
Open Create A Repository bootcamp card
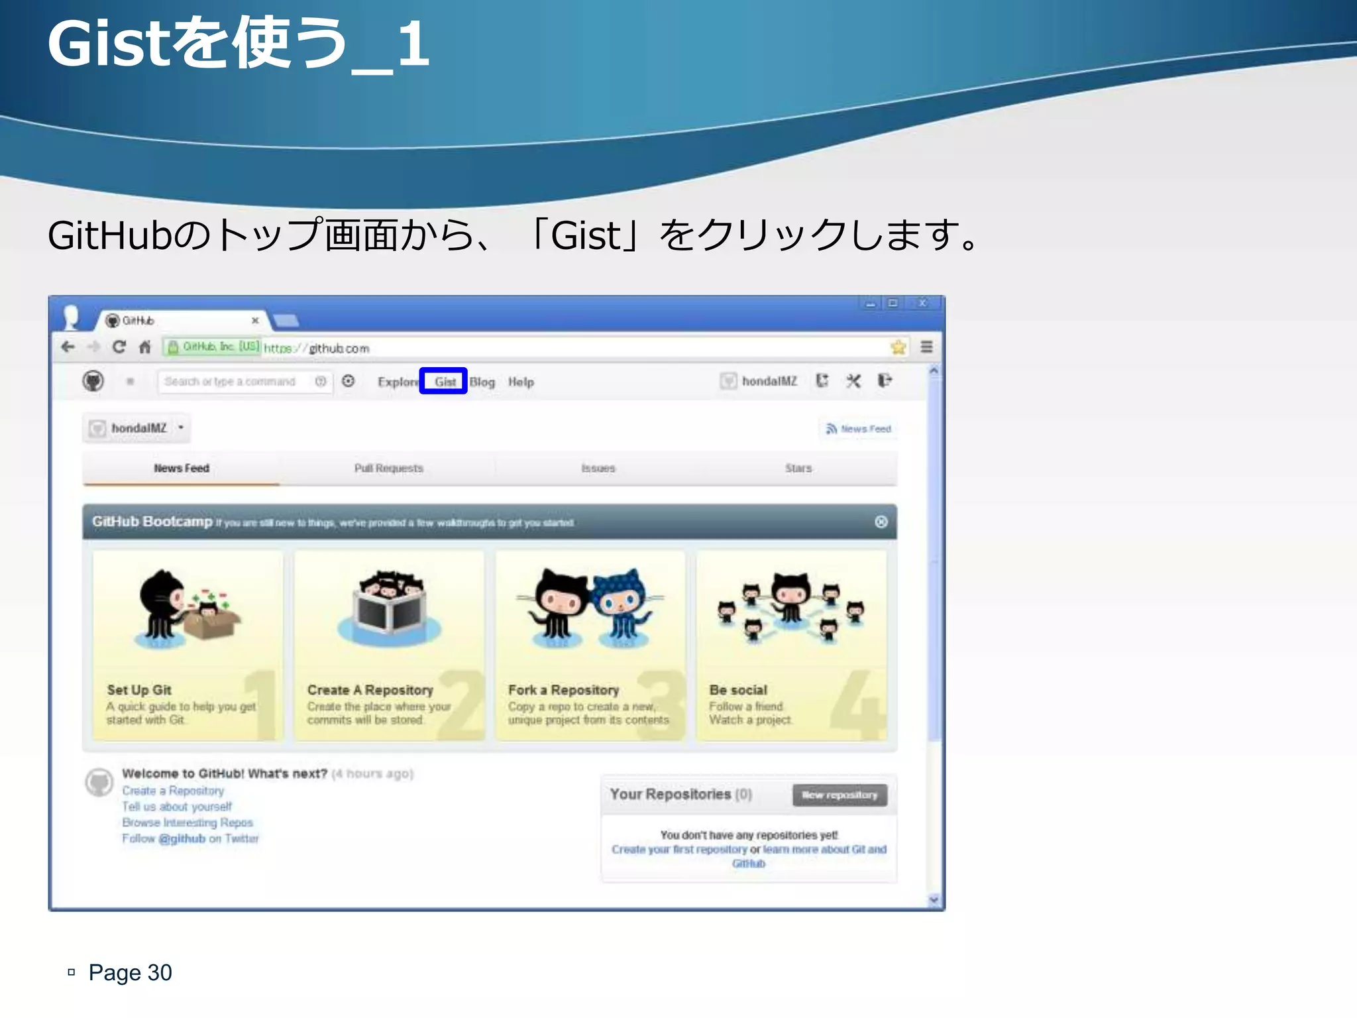[x=390, y=646]
